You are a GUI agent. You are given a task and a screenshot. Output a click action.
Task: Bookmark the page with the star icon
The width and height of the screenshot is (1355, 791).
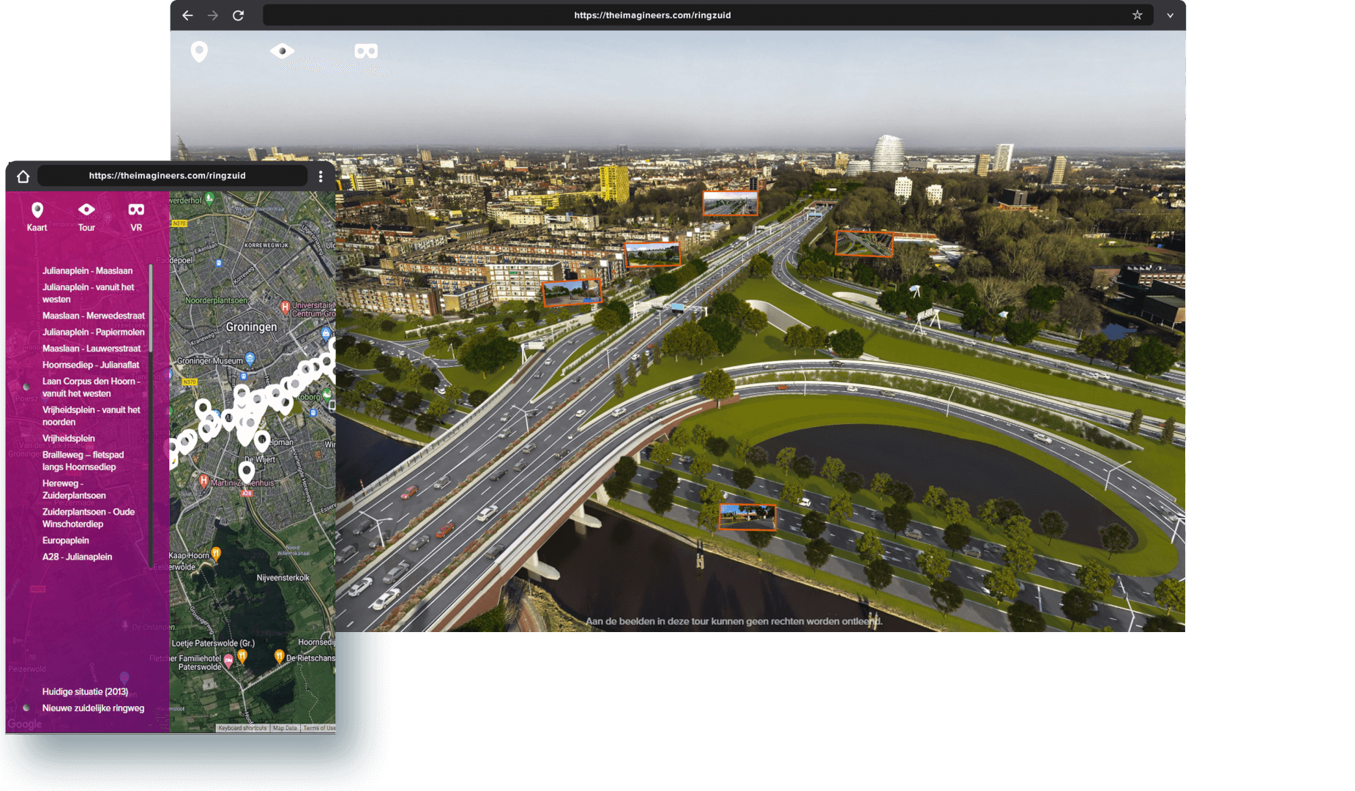pyautogui.click(x=1137, y=15)
